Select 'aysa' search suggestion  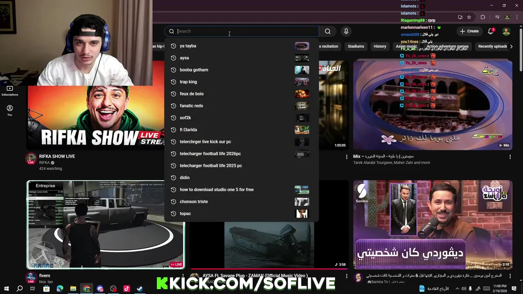[241, 58]
